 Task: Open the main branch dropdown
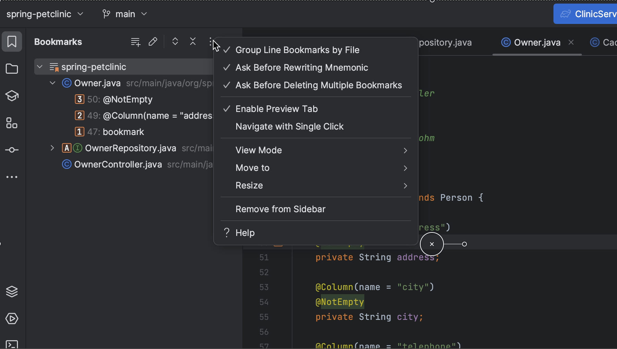(x=125, y=14)
